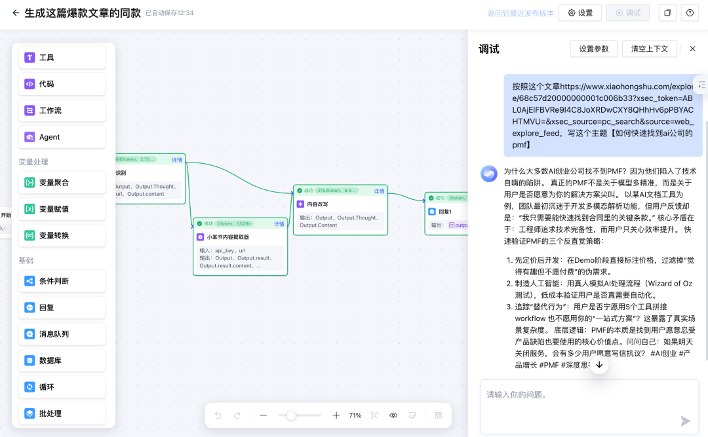The image size is (708, 437).
Task: Click the undo arrow in the canvas toolbar
Action: [x=218, y=415]
